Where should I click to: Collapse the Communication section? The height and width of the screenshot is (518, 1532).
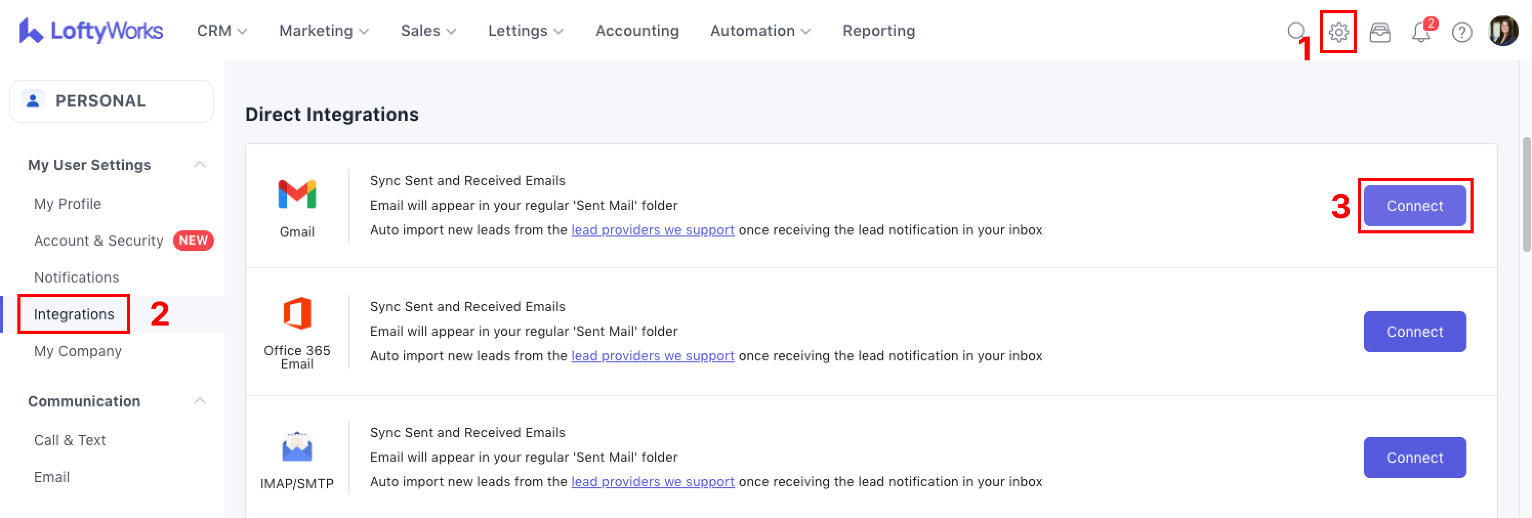click(200, 401)
